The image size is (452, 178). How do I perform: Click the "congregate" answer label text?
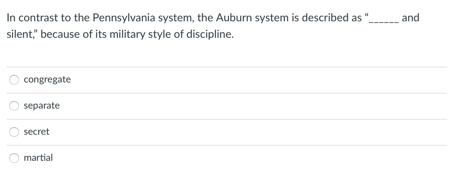tap(47, 80)
